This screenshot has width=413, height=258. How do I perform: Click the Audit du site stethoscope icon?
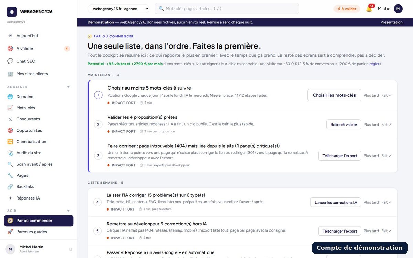(x=10, y=153)
